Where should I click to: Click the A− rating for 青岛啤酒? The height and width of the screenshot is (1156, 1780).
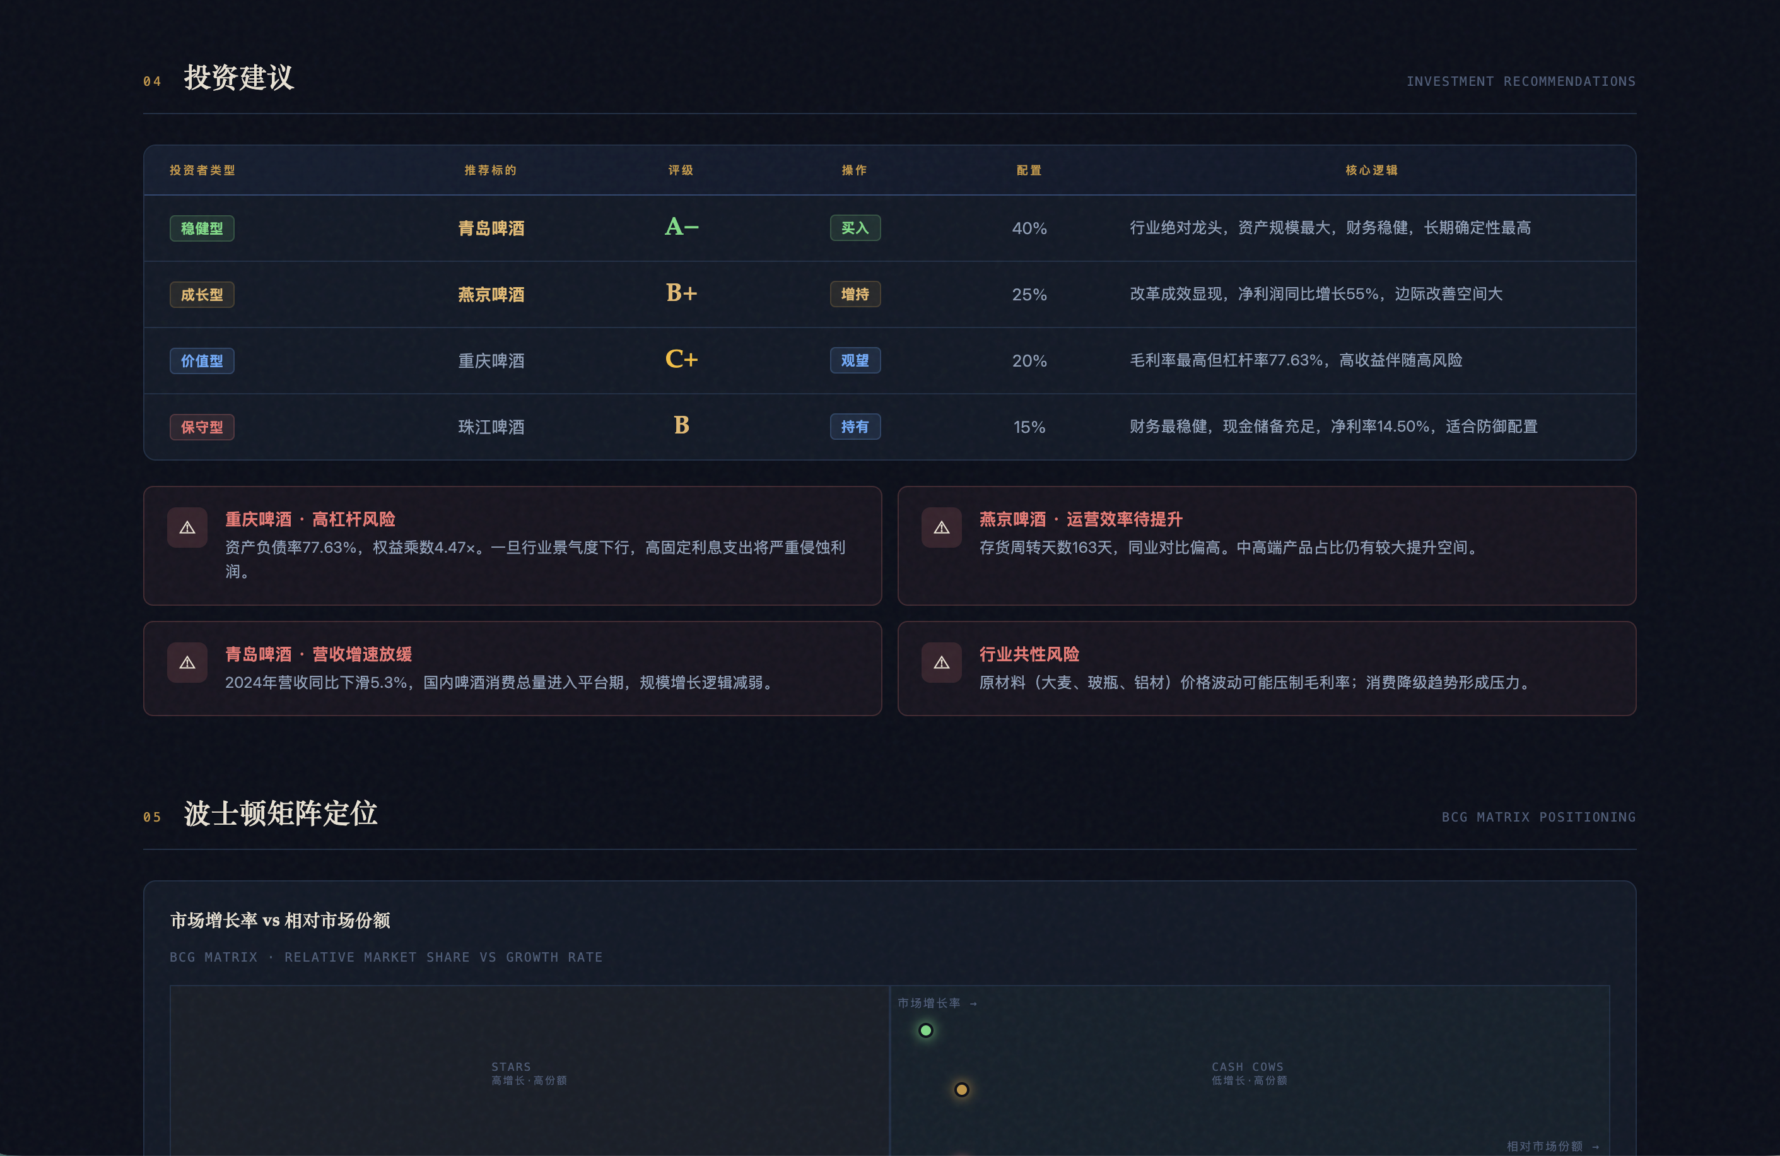point(681,226)
